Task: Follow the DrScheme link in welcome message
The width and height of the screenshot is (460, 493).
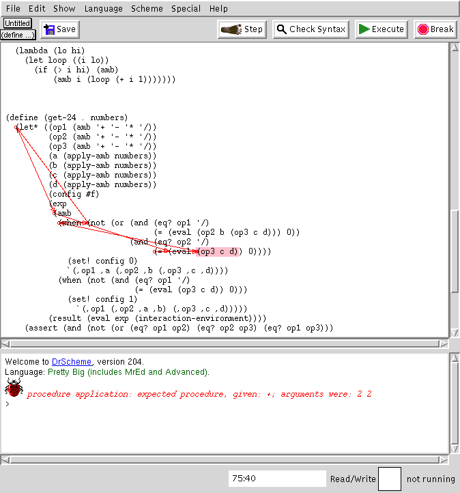Action: (72, 362)
